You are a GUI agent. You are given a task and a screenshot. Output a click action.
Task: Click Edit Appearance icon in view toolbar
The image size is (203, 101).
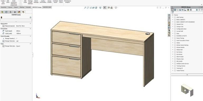click(x=109, y=8)
